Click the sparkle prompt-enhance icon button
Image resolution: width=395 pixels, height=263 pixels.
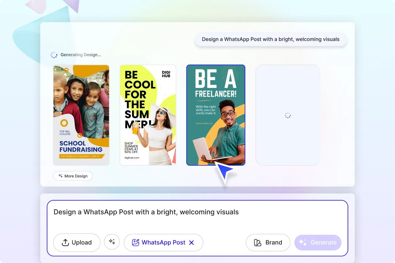pos(112,242)
